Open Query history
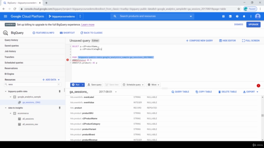264x148 pixels. (x=11, y=40)
